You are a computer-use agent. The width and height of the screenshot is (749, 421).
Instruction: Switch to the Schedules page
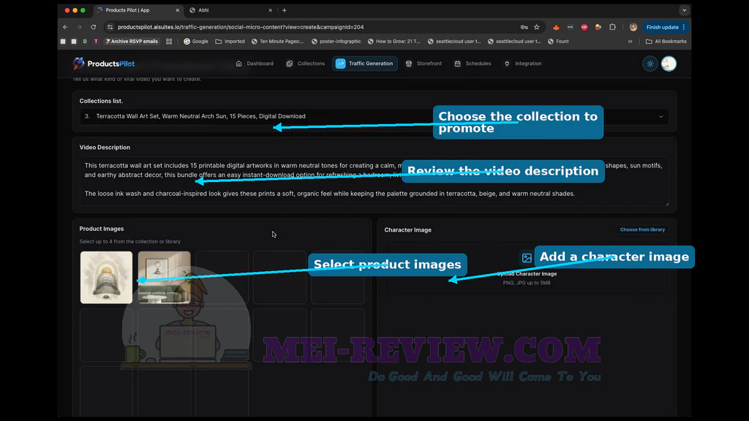coord(473,64)
